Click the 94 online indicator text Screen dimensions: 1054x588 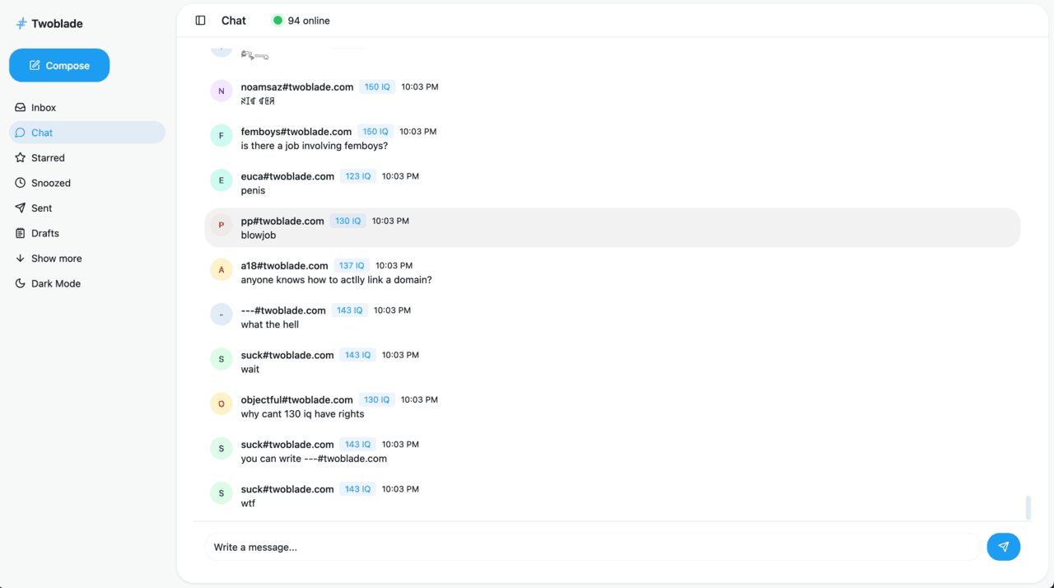(309, 21)
